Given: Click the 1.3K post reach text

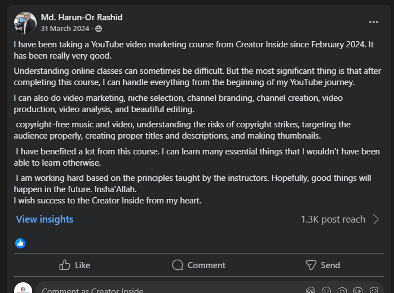Looking at the screenshot, I should click(333, 219).
